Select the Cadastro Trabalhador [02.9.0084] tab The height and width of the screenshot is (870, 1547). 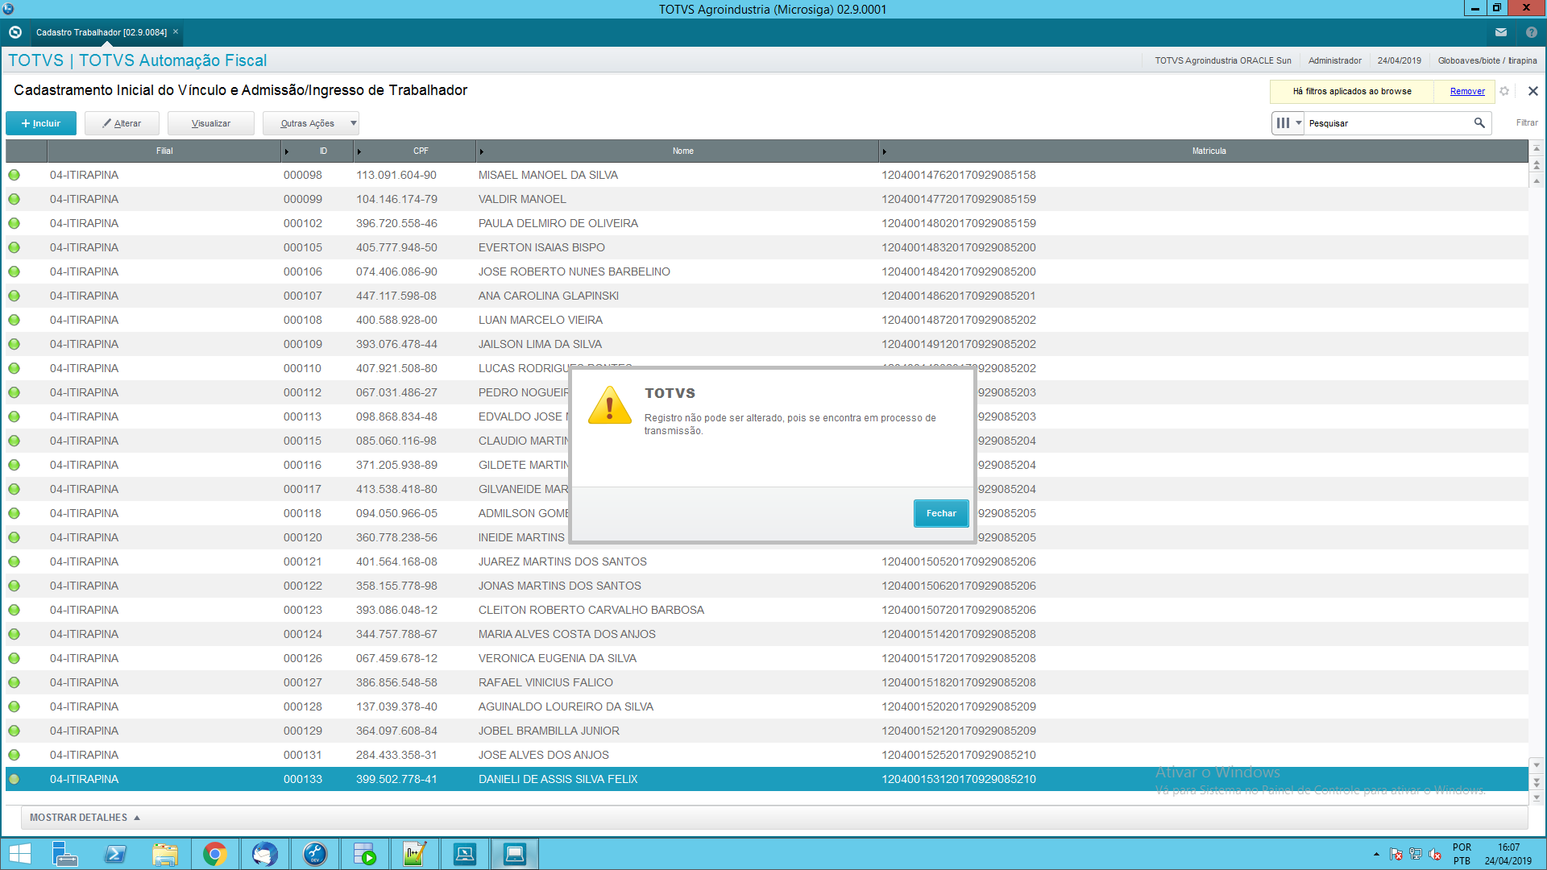pos(102,32)
